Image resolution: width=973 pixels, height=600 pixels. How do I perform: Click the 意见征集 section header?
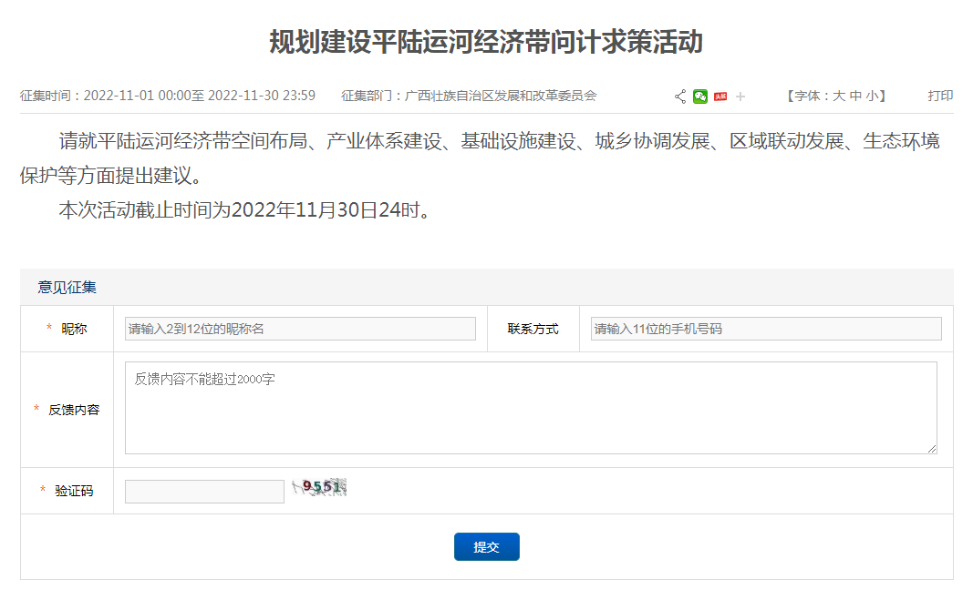67,288
